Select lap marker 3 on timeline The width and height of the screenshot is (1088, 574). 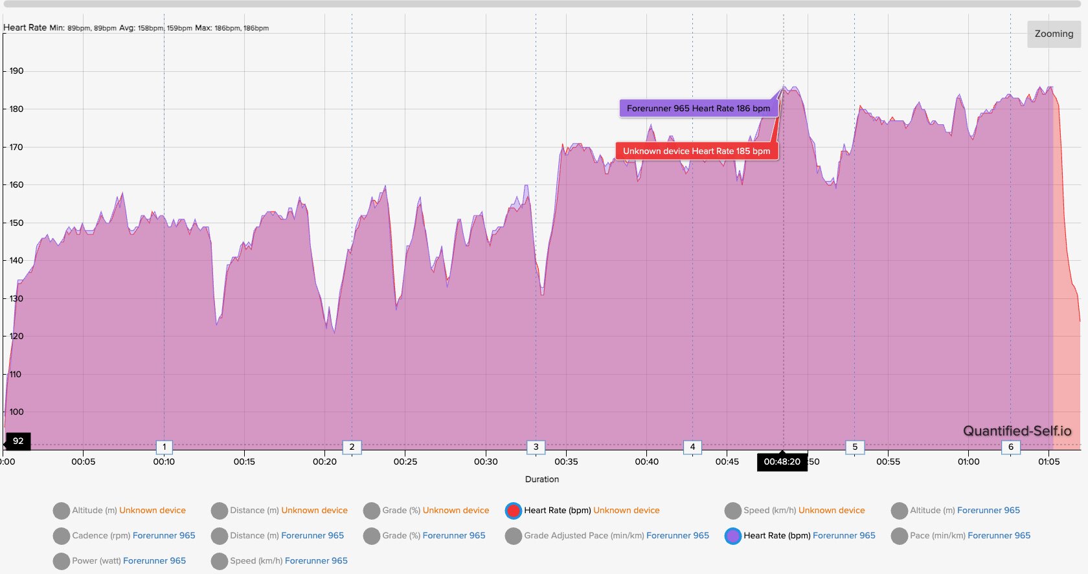click(536, 447)
